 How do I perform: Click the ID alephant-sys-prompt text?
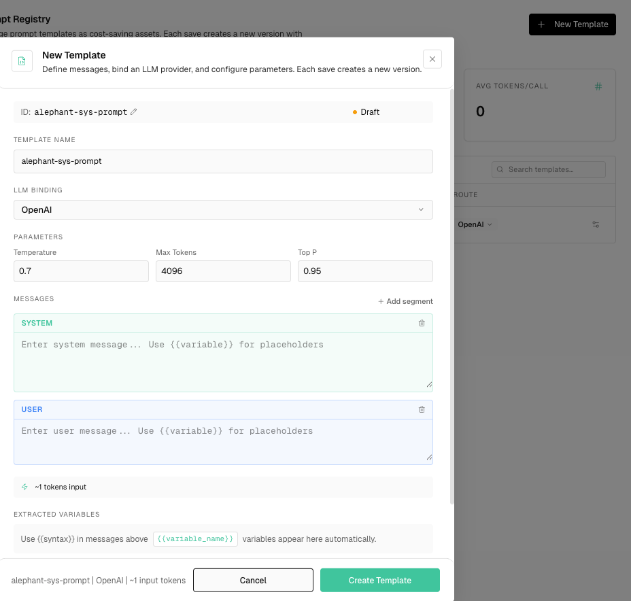pos(74,111)
